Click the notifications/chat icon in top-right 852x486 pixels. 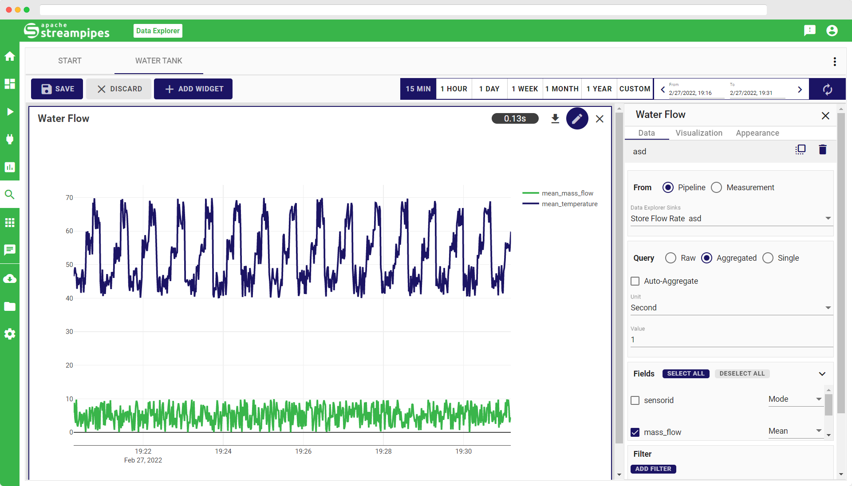[809, 31]
